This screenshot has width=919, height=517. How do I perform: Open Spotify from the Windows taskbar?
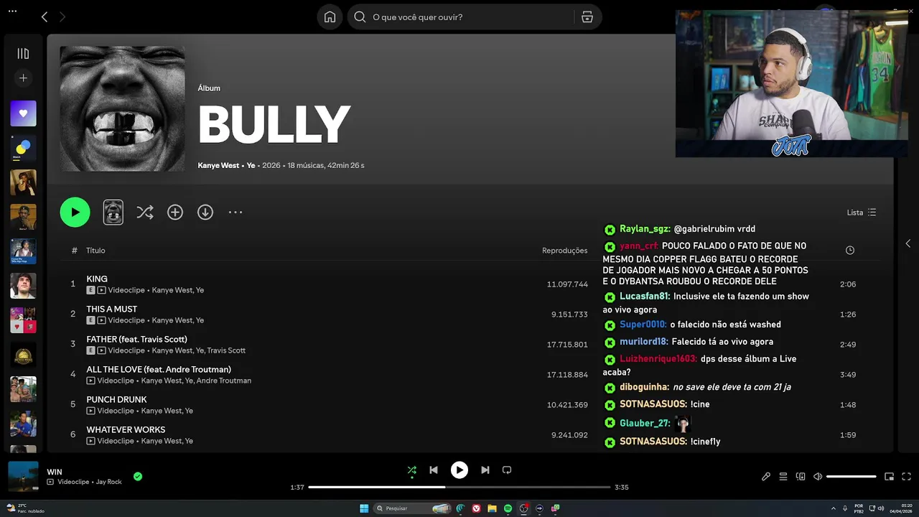tap(508, 508)
